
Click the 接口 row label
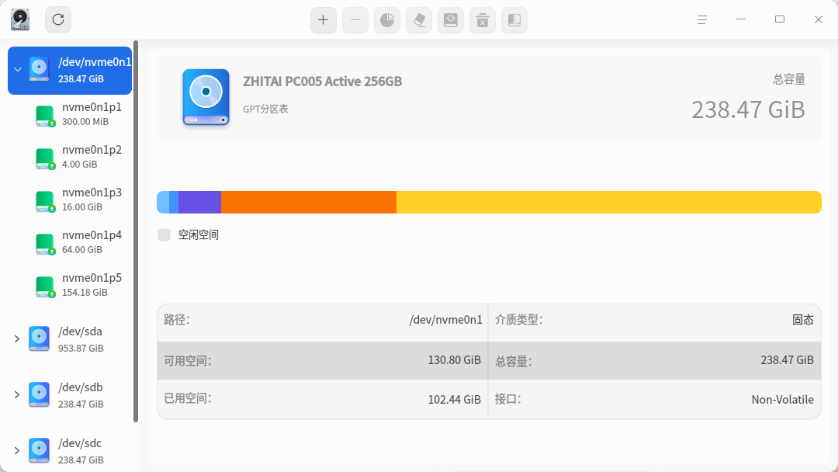point(507,399)
